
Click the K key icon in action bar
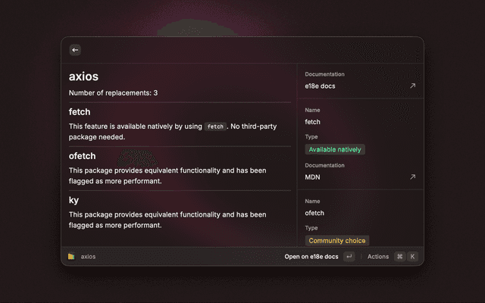click(412, 256)
